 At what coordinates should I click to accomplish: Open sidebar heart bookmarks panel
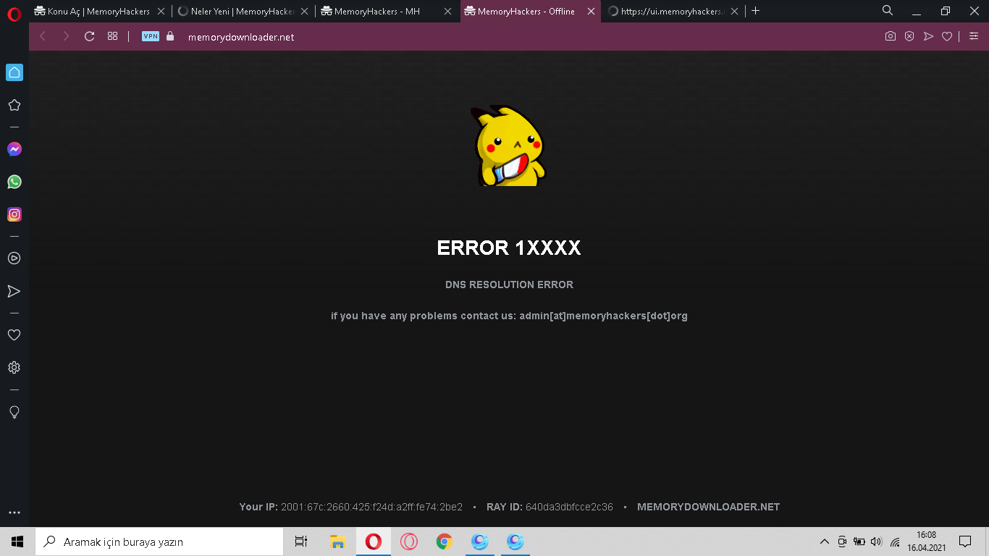coord(14,335)
